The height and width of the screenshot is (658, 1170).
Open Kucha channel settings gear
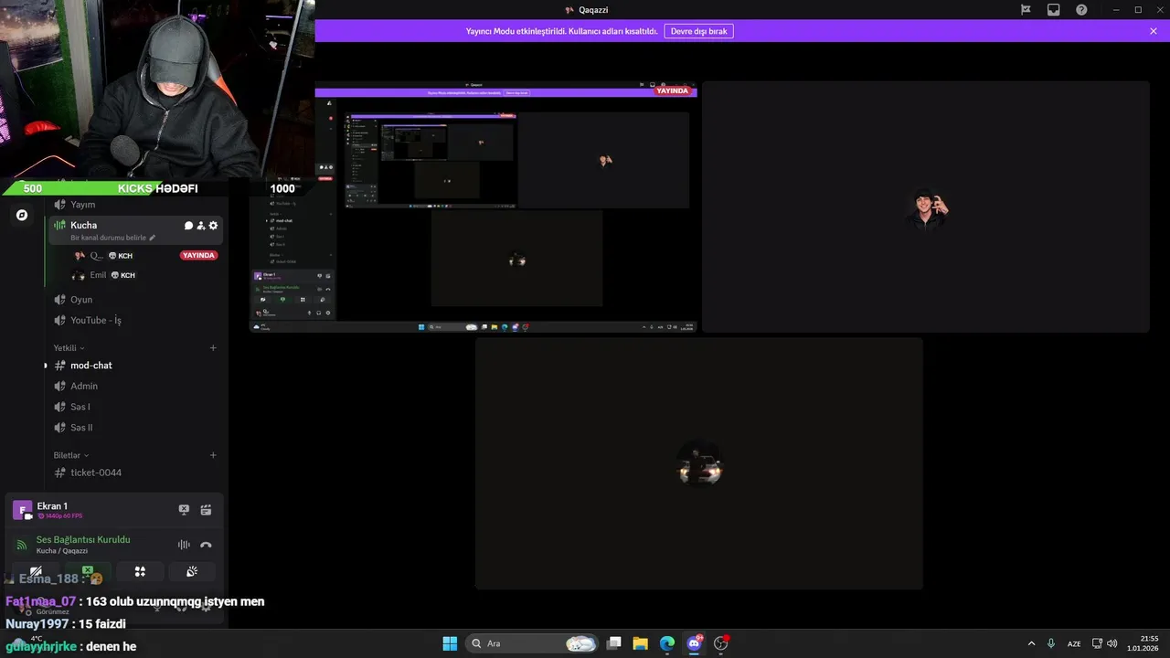[214, 226]
